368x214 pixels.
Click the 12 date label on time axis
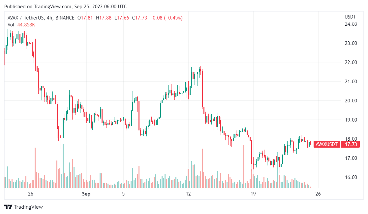[188, 194]
